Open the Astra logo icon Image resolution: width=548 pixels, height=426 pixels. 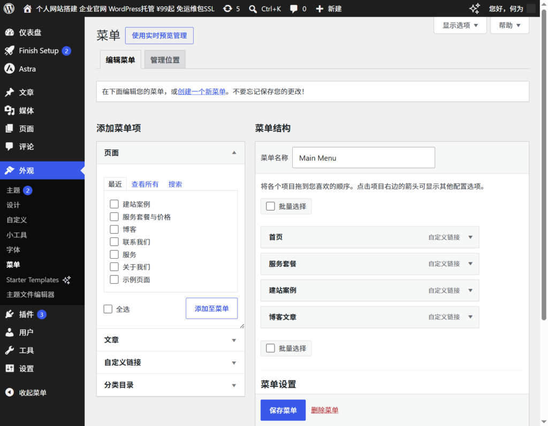[x=10, y=69]
